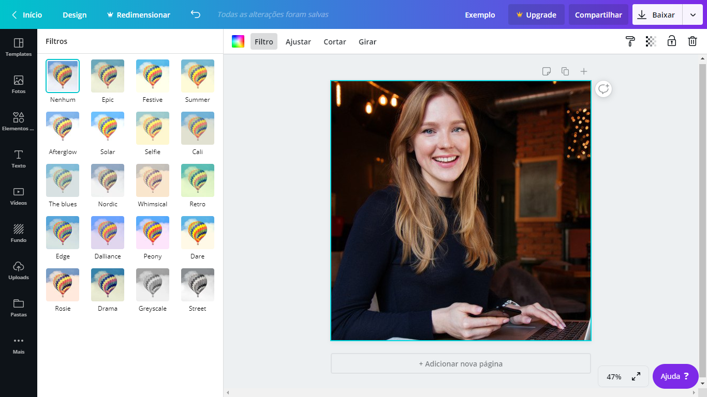Viewport: 707px width, 397px height.
Task: Apply the Solar filter
Action: point(108,128)
